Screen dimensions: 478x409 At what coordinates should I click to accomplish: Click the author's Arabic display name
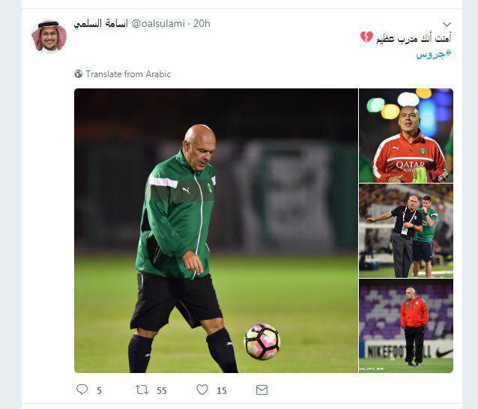point(101,23)
